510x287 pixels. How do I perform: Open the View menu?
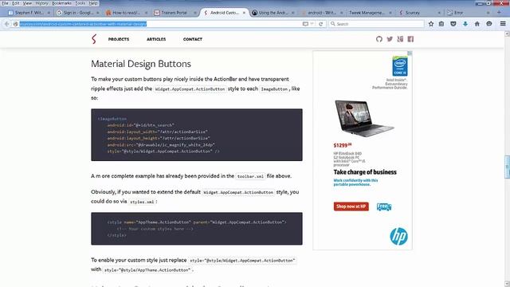[27, 3]
